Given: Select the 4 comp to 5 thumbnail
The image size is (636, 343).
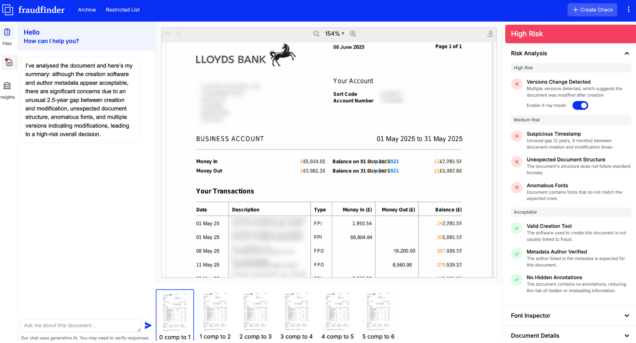Looking at the screenshot, I should (x=338, y=315).
